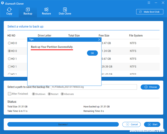Viewport: 167px width, 134px height.
Task: Click the 'Take Time: 6 m 11 s' text
Action: (17, 111)
